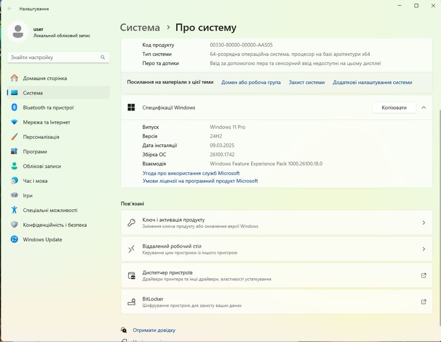
Task: Open Захист системи link
Action: point(306,82)
